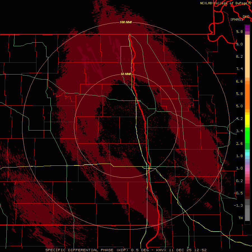This screenshot has width=252, height=252.
Task: Click the 0.5 DEG elevation text
Action: [139, 250]
